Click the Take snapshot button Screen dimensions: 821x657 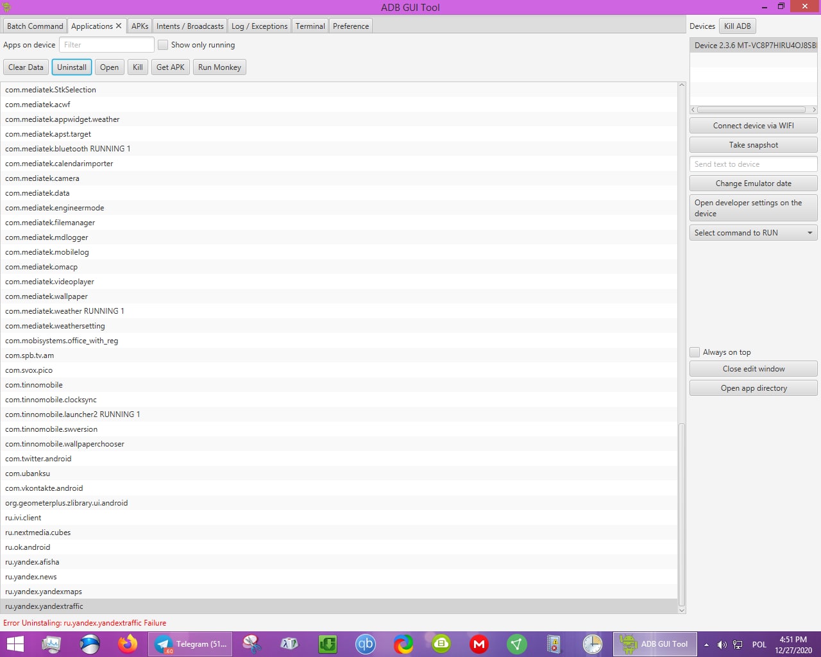pos(753,145)
